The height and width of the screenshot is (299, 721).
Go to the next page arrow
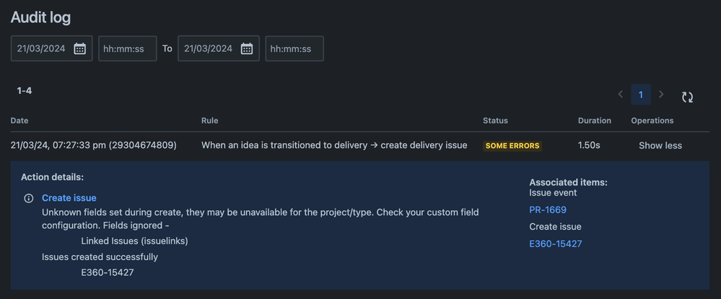(661, 95)
